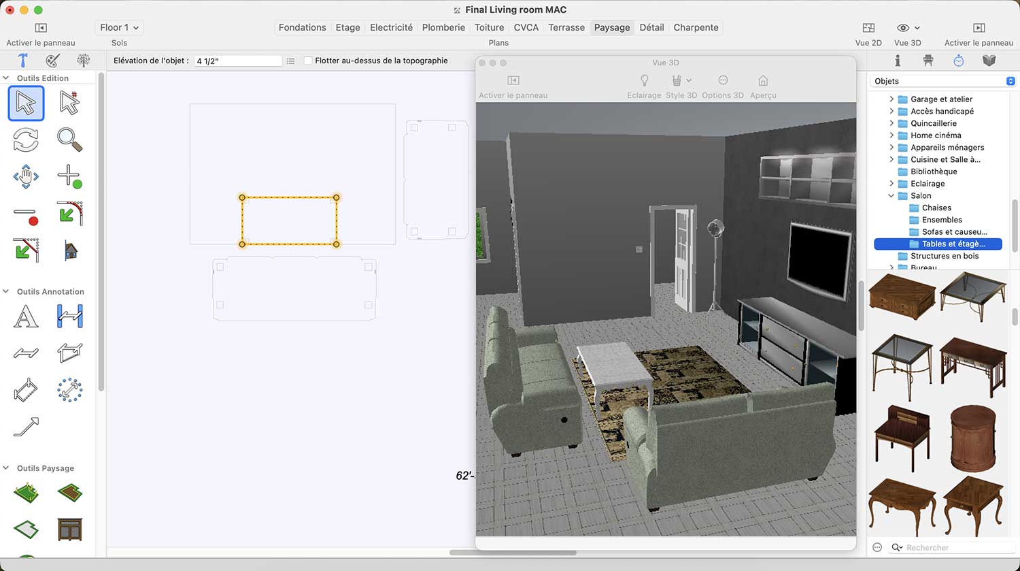Select the fenced lawn landscape tool
1020x571 pixels.
[x=26, y=492]
